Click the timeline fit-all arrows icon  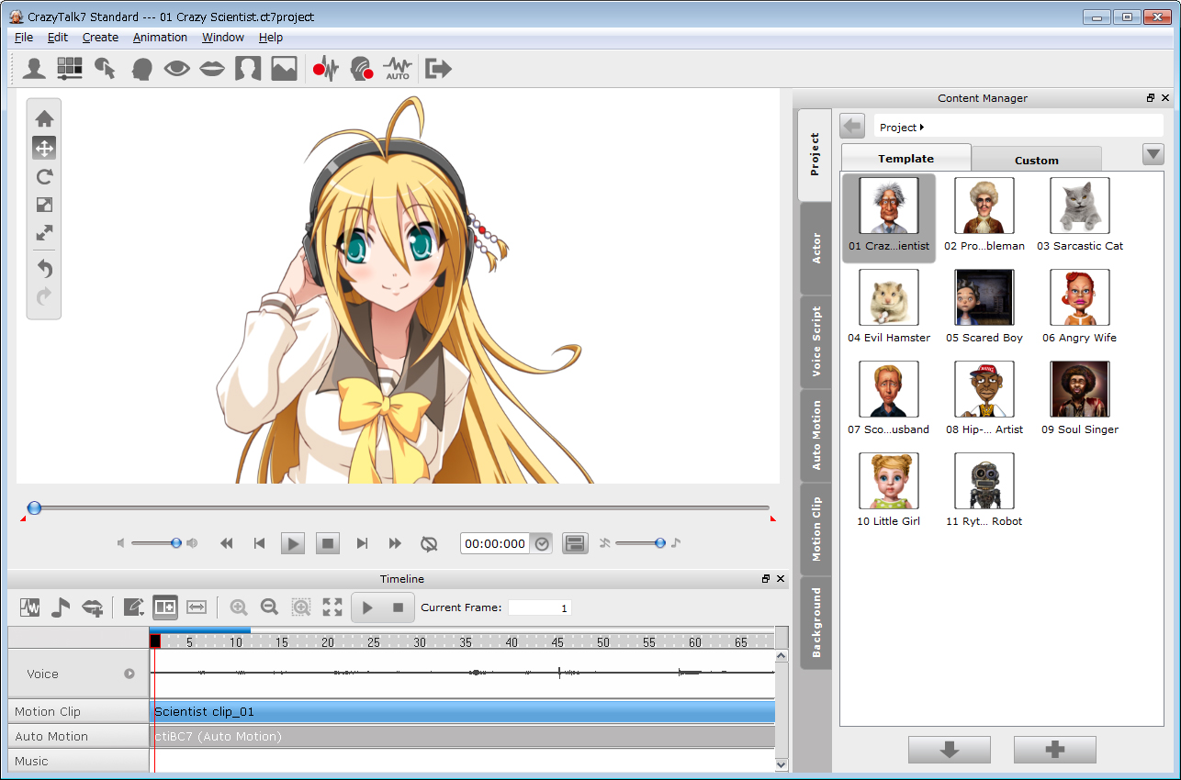(332, 607)
